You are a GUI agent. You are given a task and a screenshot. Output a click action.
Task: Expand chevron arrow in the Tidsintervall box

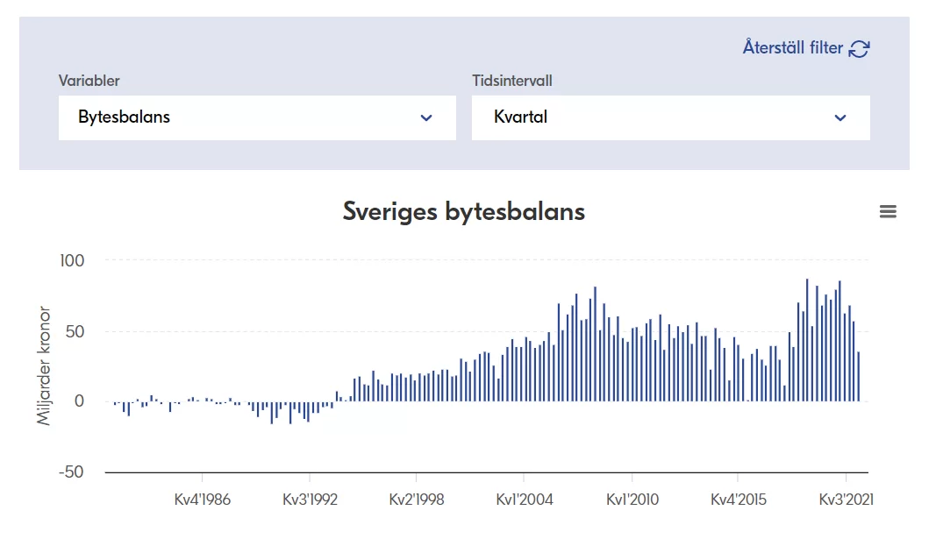click(840, 118)
